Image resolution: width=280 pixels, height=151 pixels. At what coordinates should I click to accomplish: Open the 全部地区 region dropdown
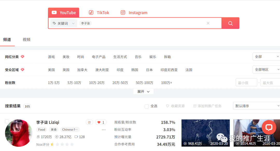266,70
